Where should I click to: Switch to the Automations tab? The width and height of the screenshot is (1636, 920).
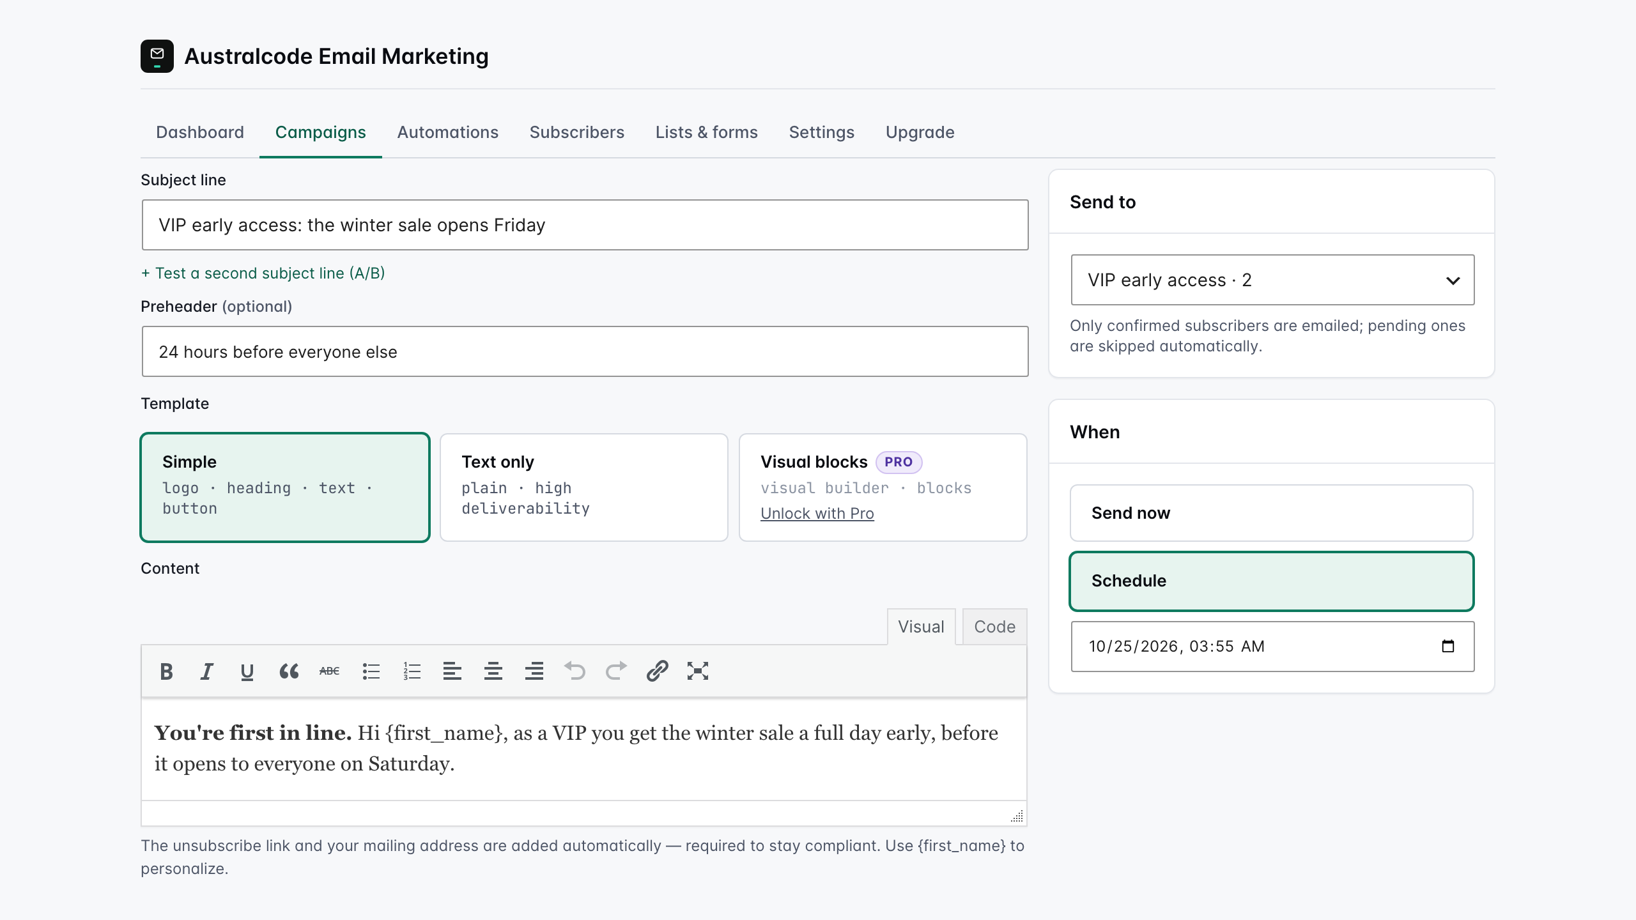tap(447, 132)
